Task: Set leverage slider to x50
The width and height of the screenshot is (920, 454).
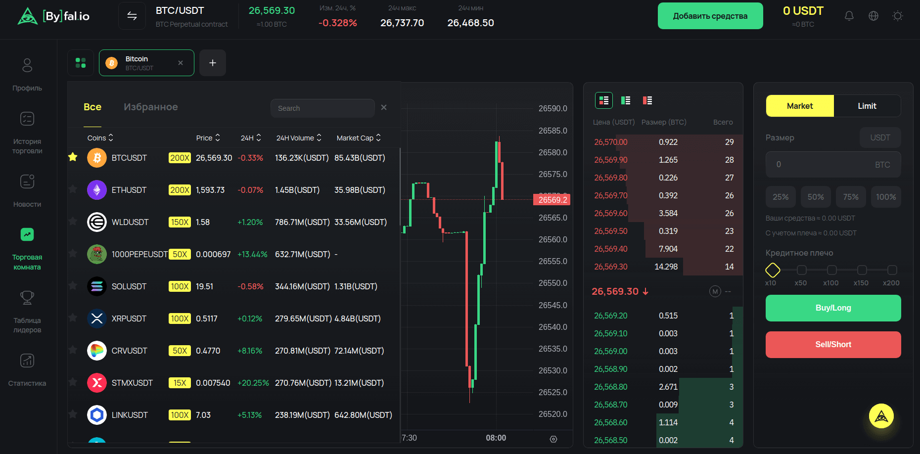Action: click(802, 270)
